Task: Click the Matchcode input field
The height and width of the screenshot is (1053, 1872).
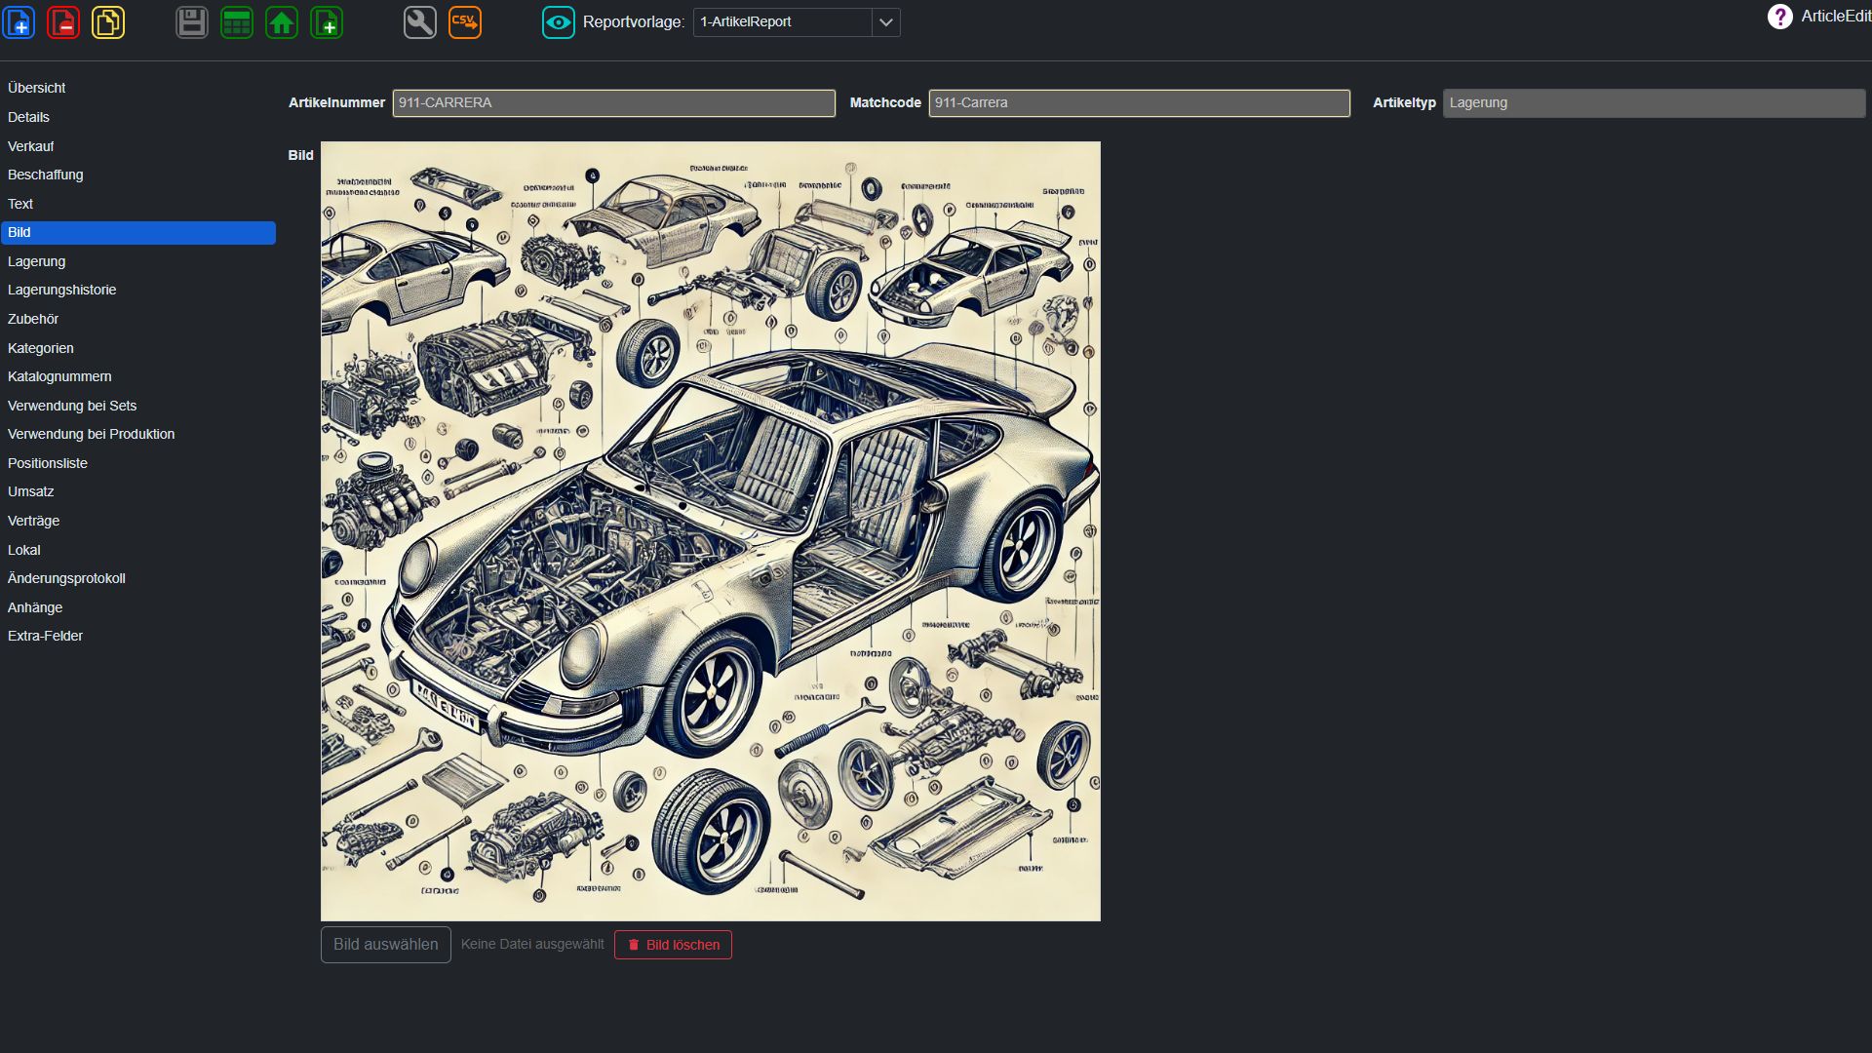Action: 1139,103
